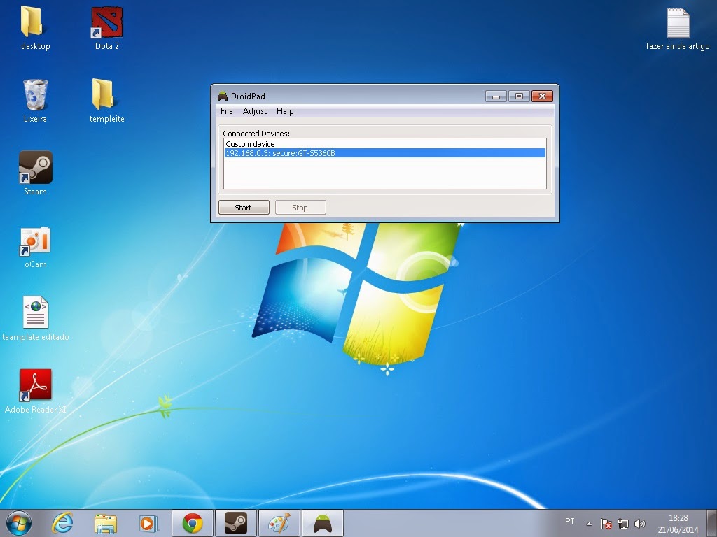
Task: Close the DroidPad window
Action: tap(543, 96)
